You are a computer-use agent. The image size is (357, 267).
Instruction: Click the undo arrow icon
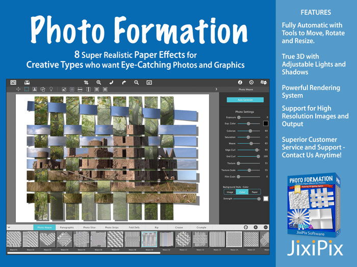click(x=111, y=82)
